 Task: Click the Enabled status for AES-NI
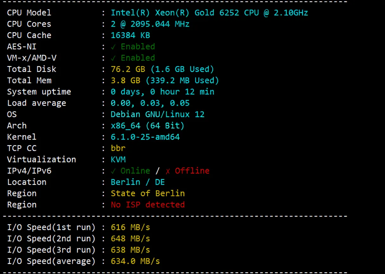pyautogui.click(x=133, y=47)
